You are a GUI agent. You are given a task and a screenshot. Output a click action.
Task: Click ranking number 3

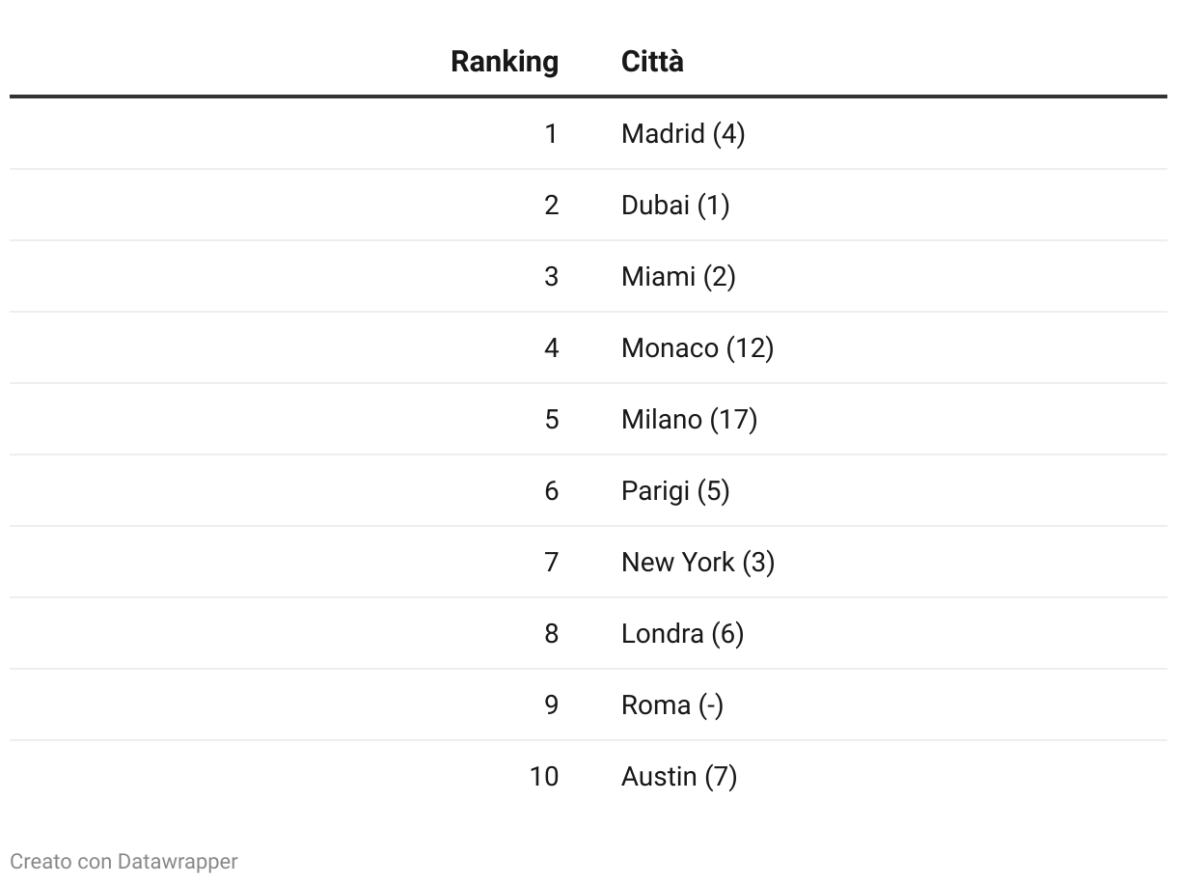(551, 276)
